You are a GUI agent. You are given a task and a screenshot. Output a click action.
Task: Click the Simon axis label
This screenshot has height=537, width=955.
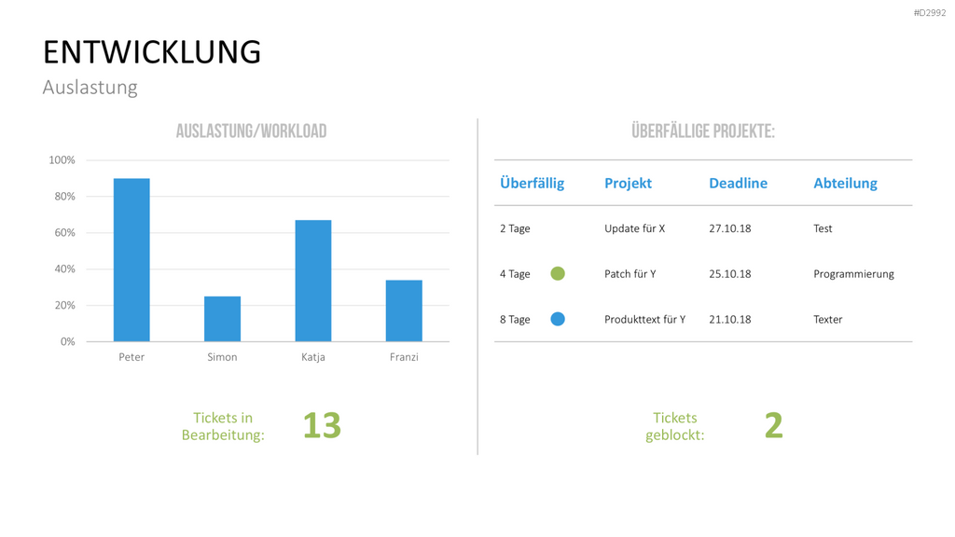[222, 357]
